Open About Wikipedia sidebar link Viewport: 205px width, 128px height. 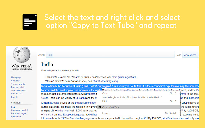pyautogui.click(x=19, y=90)
